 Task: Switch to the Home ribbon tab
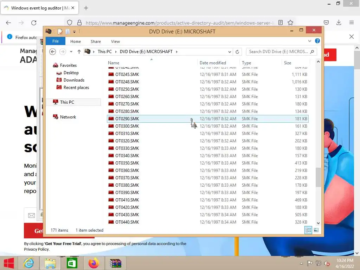76,41
